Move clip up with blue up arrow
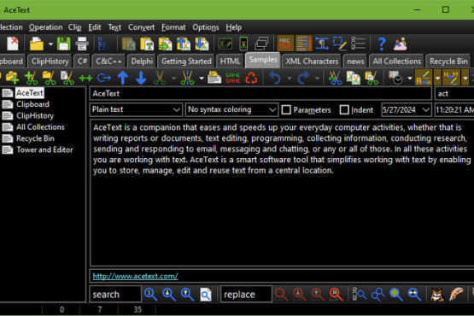The image size is (474, 316). click(x=123, y=78)
